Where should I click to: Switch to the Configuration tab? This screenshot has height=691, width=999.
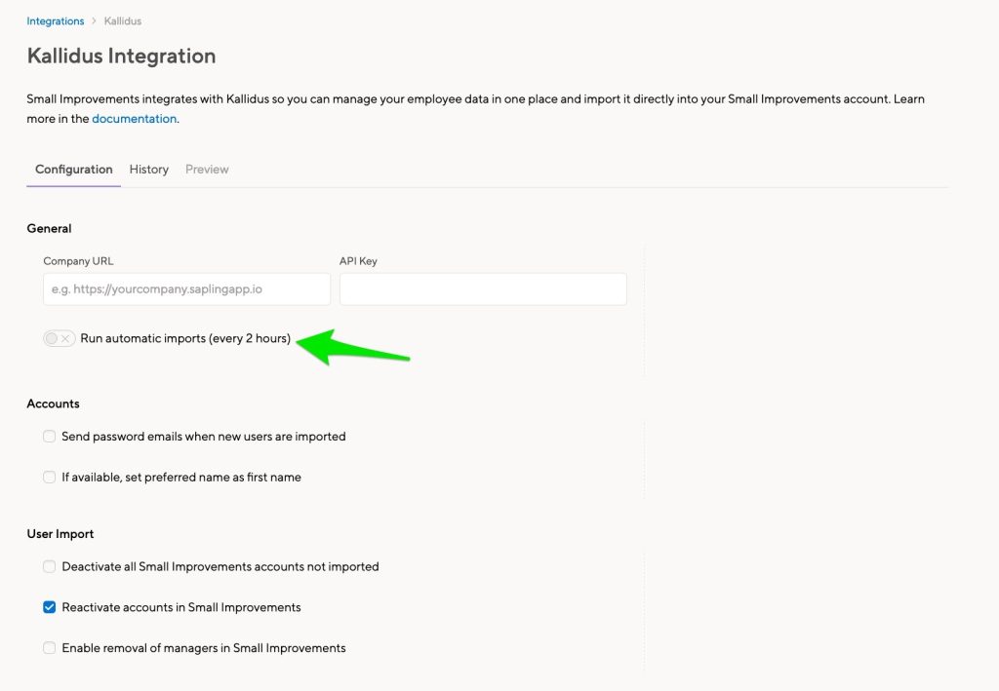[x=74, y=170]
